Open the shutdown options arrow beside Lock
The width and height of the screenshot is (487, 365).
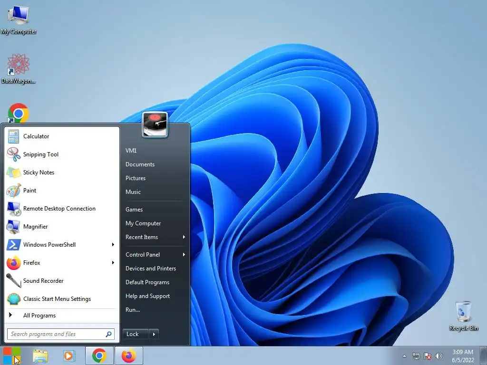[x=154, y=334]
